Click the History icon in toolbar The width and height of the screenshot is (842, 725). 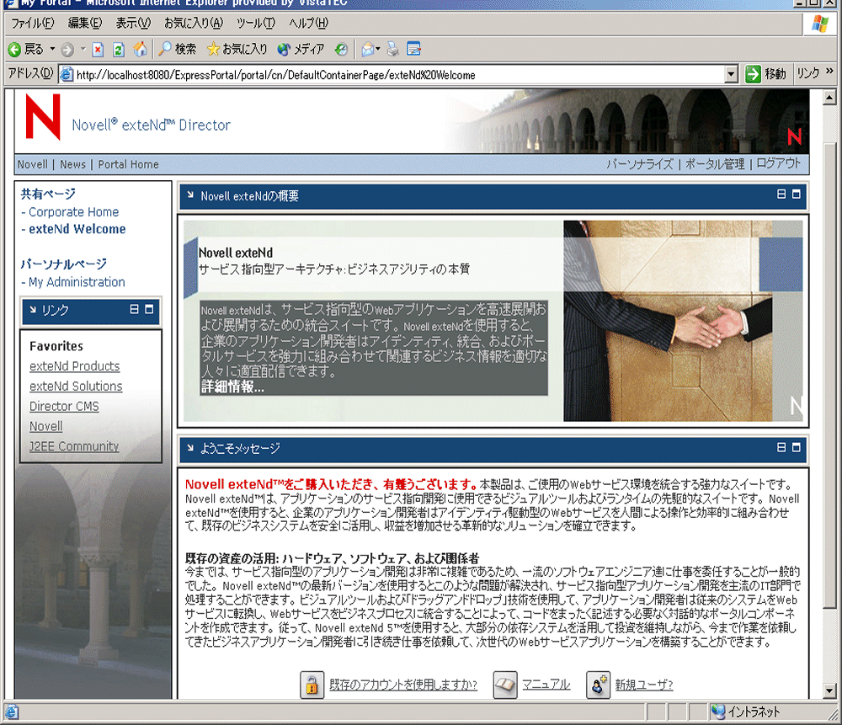341,50
